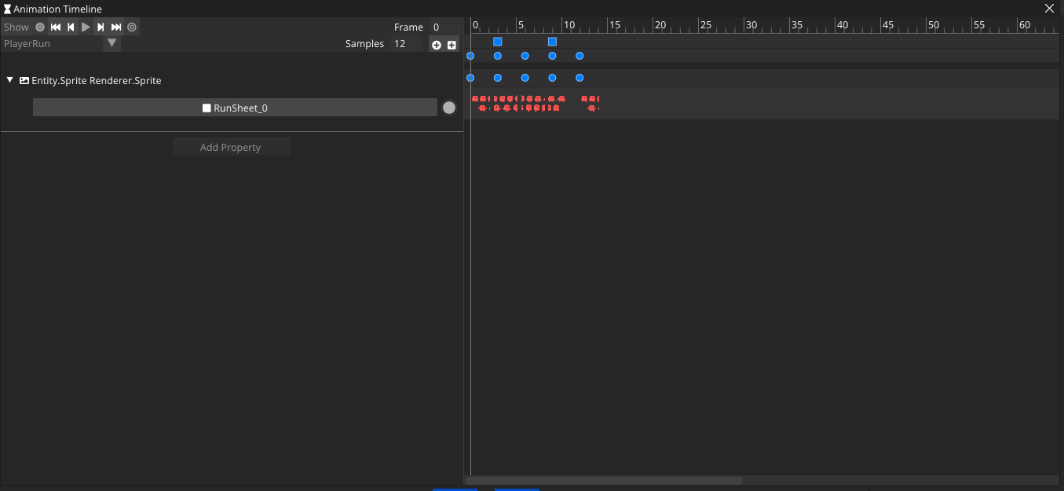Step to previous keyframe
Image resolution: width=1064 pixels, height=491 pixels.
pos(71,27)
